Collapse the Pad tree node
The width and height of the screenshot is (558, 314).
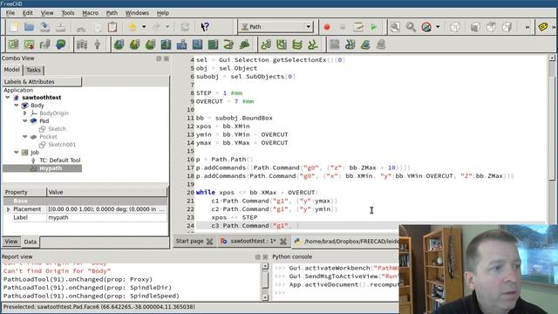point(25,121)
